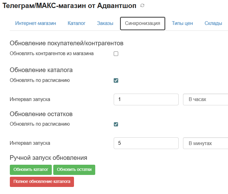Click the Ручной запуск обновления heading
This screenshot has height=194, width=228.
pos(48,158)
